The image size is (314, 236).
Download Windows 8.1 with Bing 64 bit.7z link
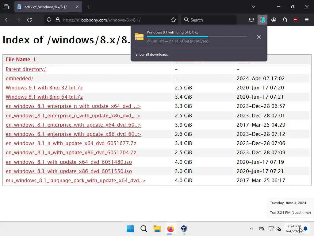44,97
